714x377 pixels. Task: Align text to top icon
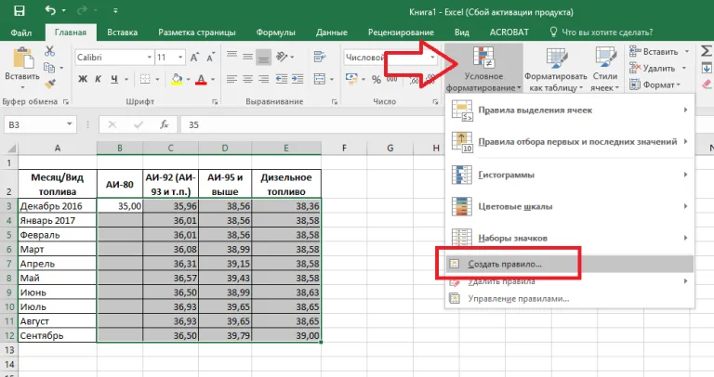pos(231,57)
